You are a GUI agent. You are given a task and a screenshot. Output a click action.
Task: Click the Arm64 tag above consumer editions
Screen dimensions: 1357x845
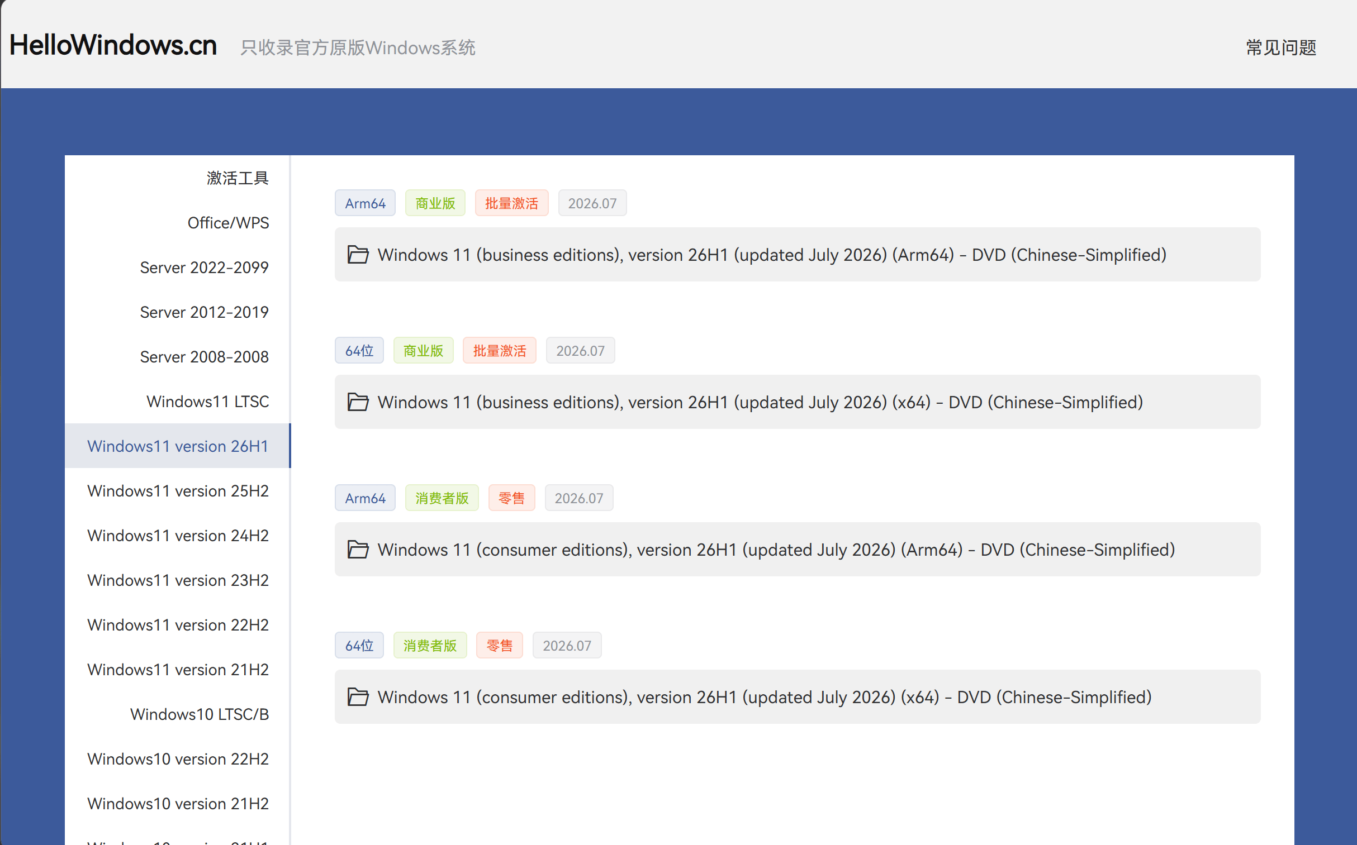click(365, 499)
